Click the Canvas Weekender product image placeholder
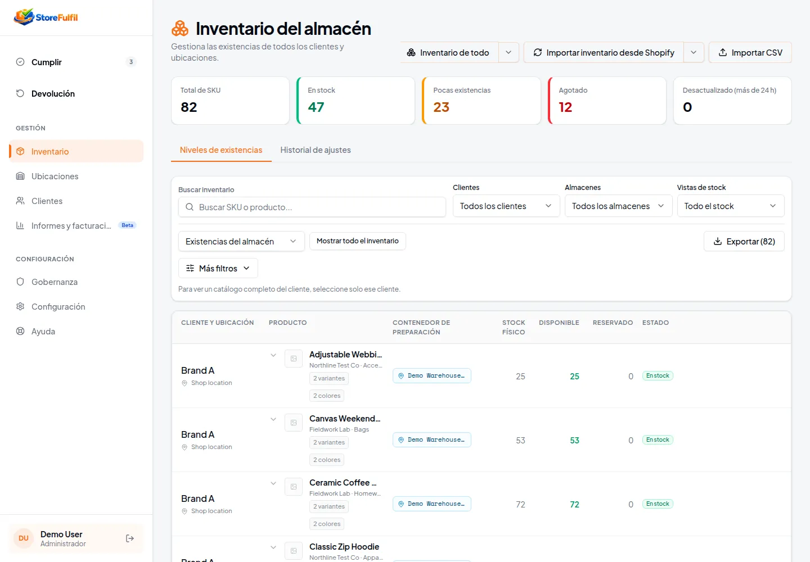 point(294,423)
